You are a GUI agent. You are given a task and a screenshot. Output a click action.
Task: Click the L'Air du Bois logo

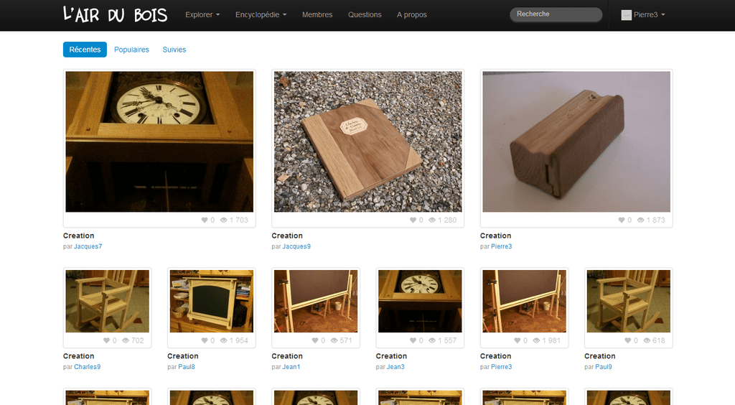click(x=115, y=14)
